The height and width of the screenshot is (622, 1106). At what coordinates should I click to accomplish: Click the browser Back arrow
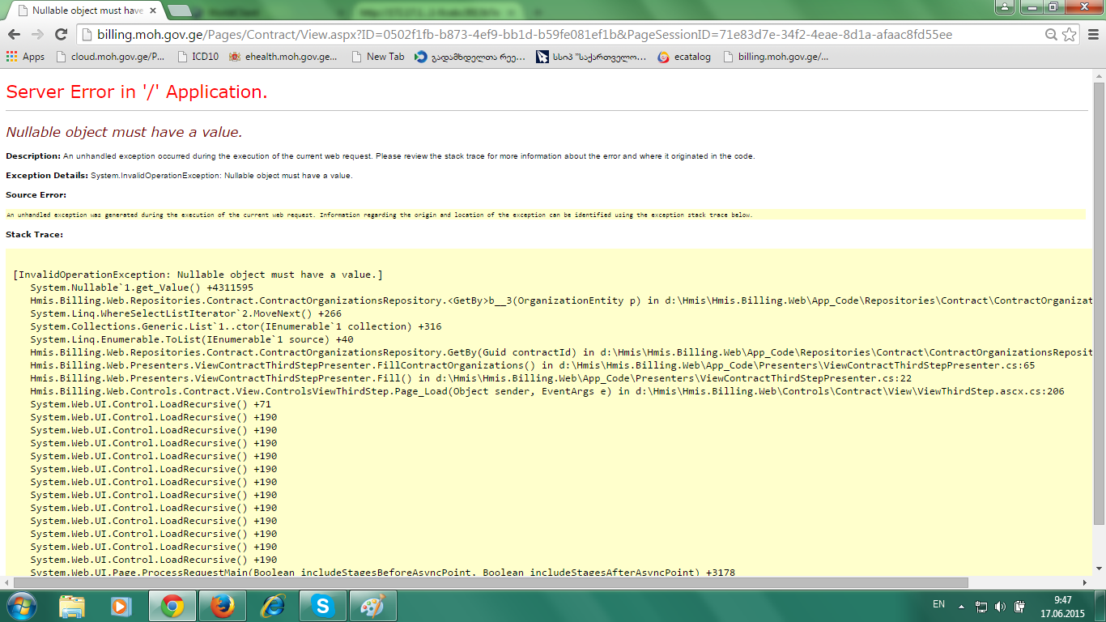[x=14, y=35]
